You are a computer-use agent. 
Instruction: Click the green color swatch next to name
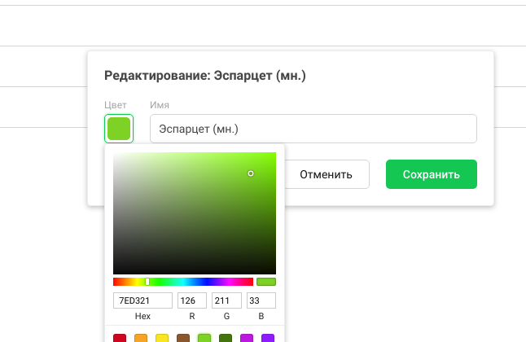(x=119, y=129)
